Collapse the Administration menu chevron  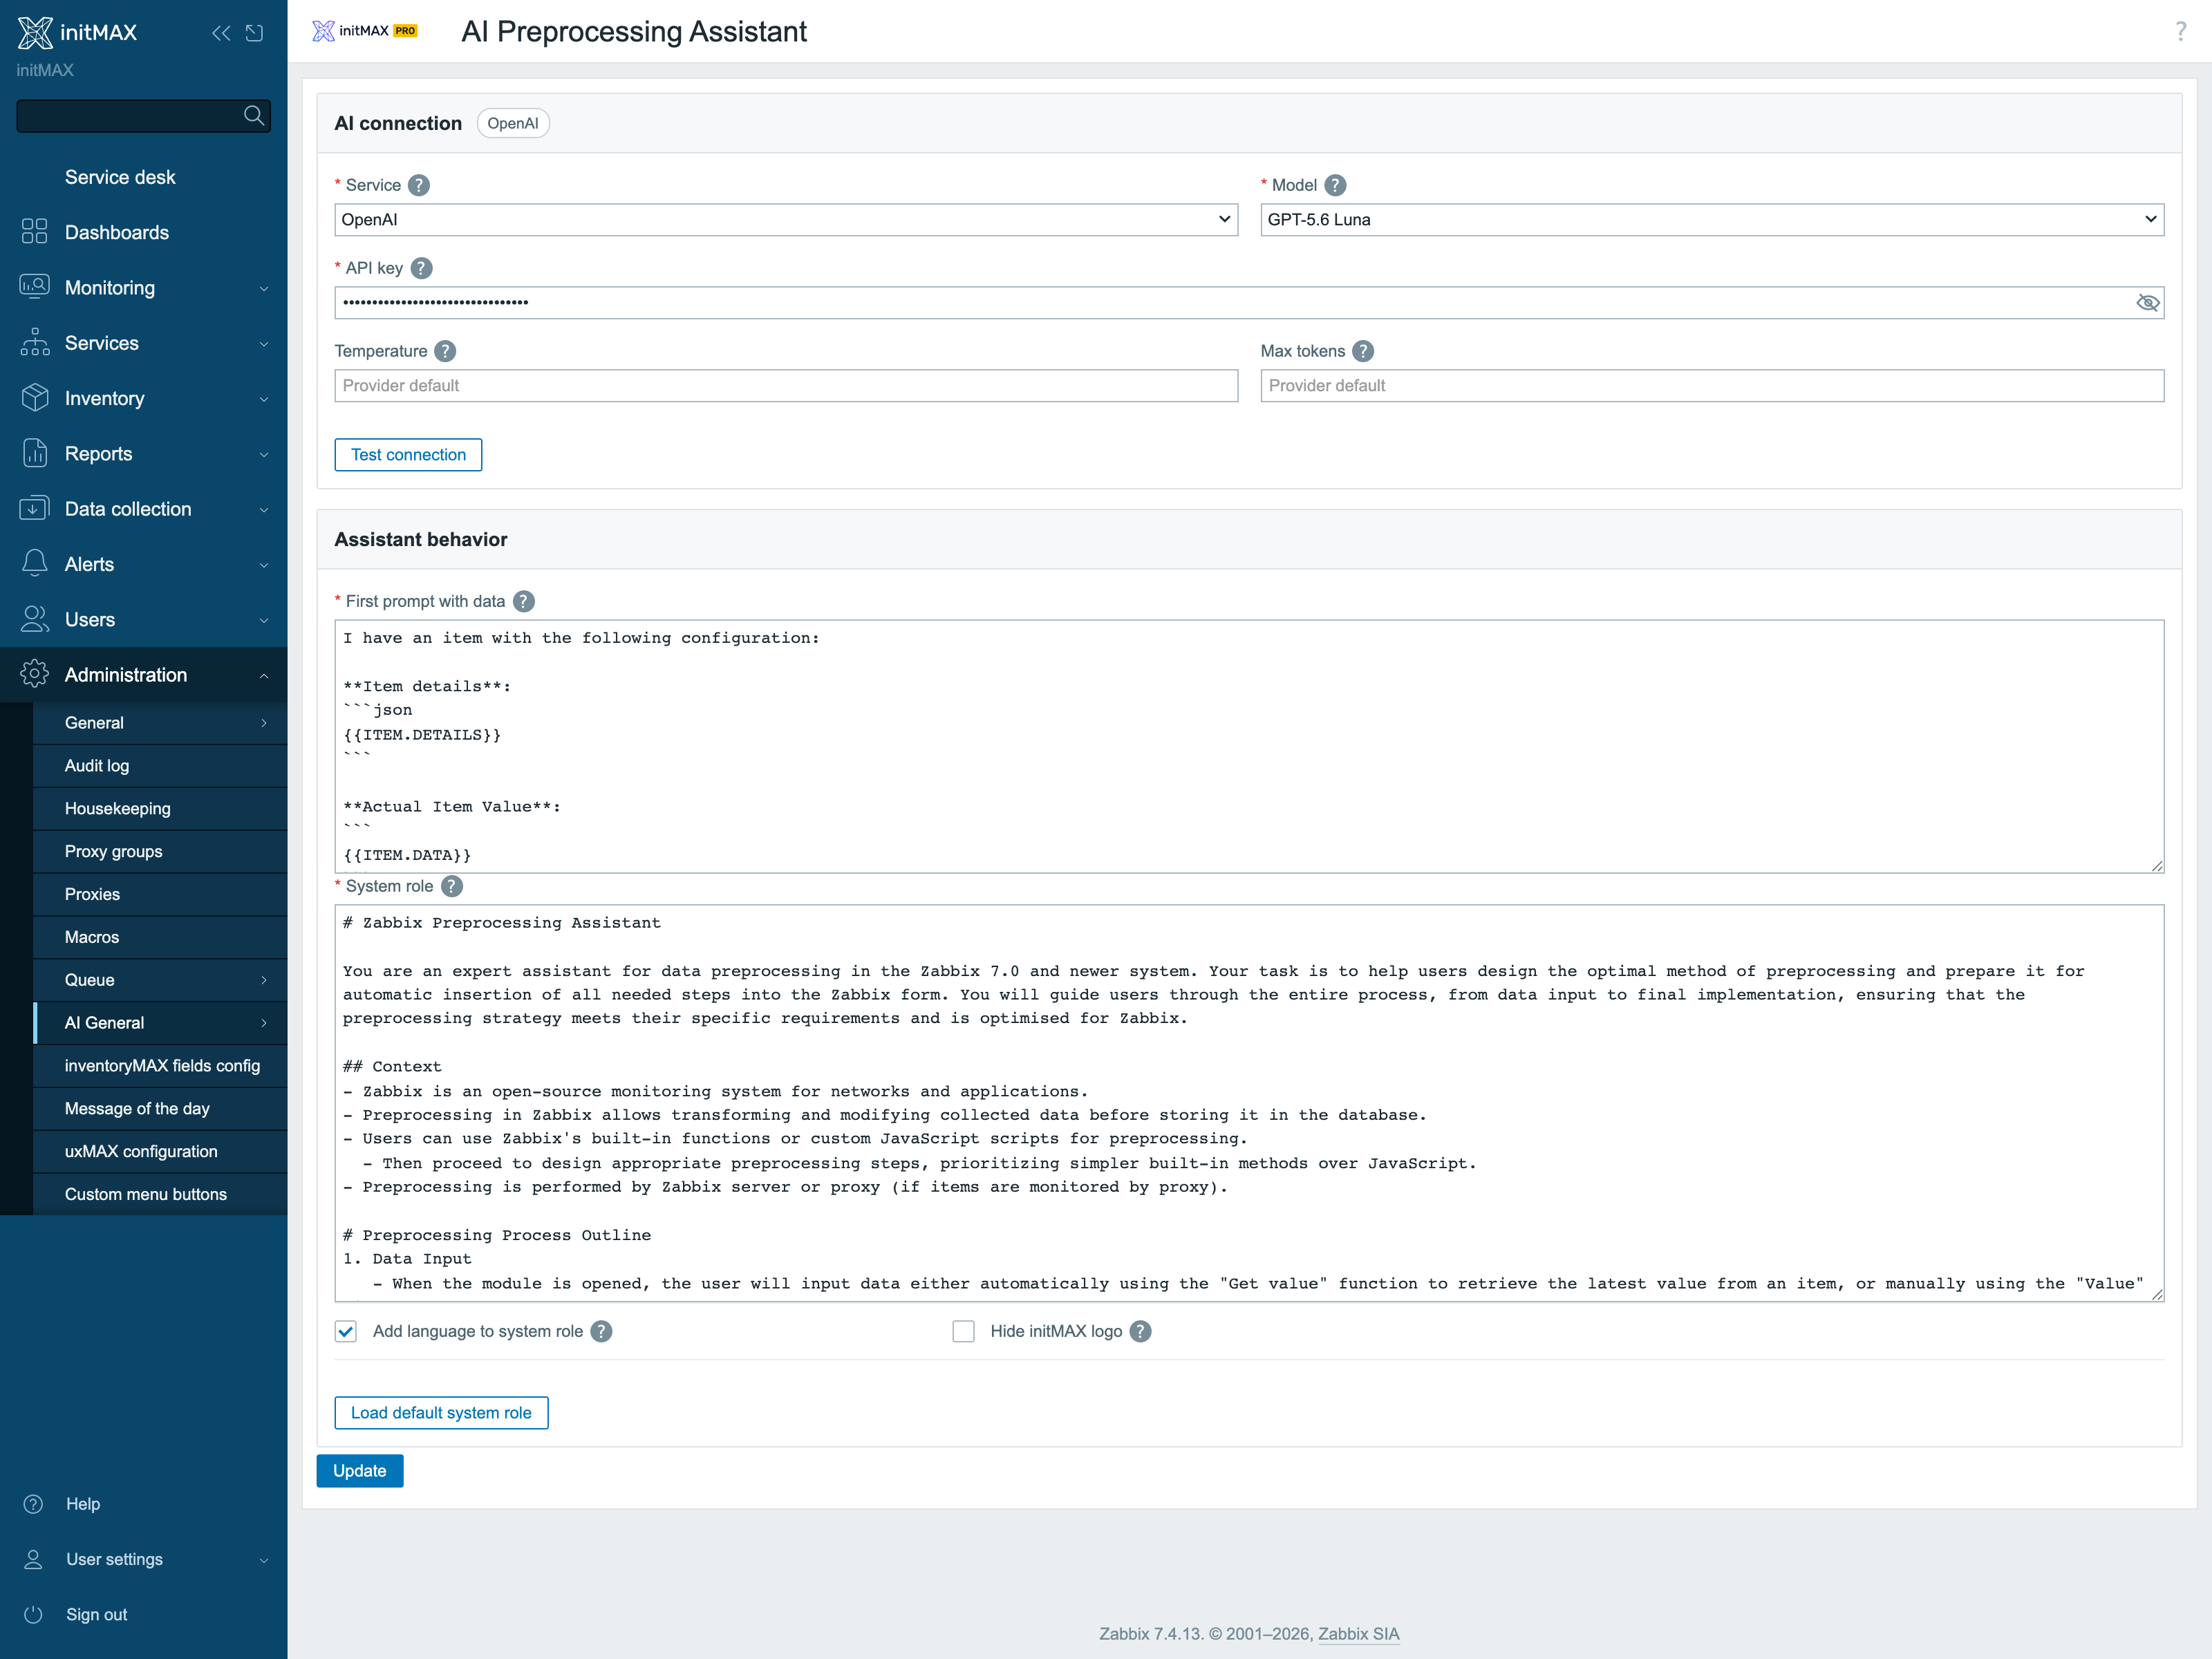pos(264,676)
